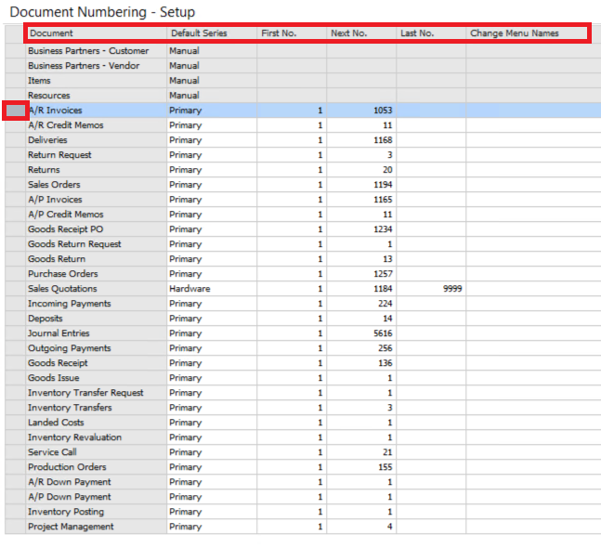Open Default Series for Sales Quotations (Hardware)
Viewport: 601px width, 548px height.
click(189, 289)
